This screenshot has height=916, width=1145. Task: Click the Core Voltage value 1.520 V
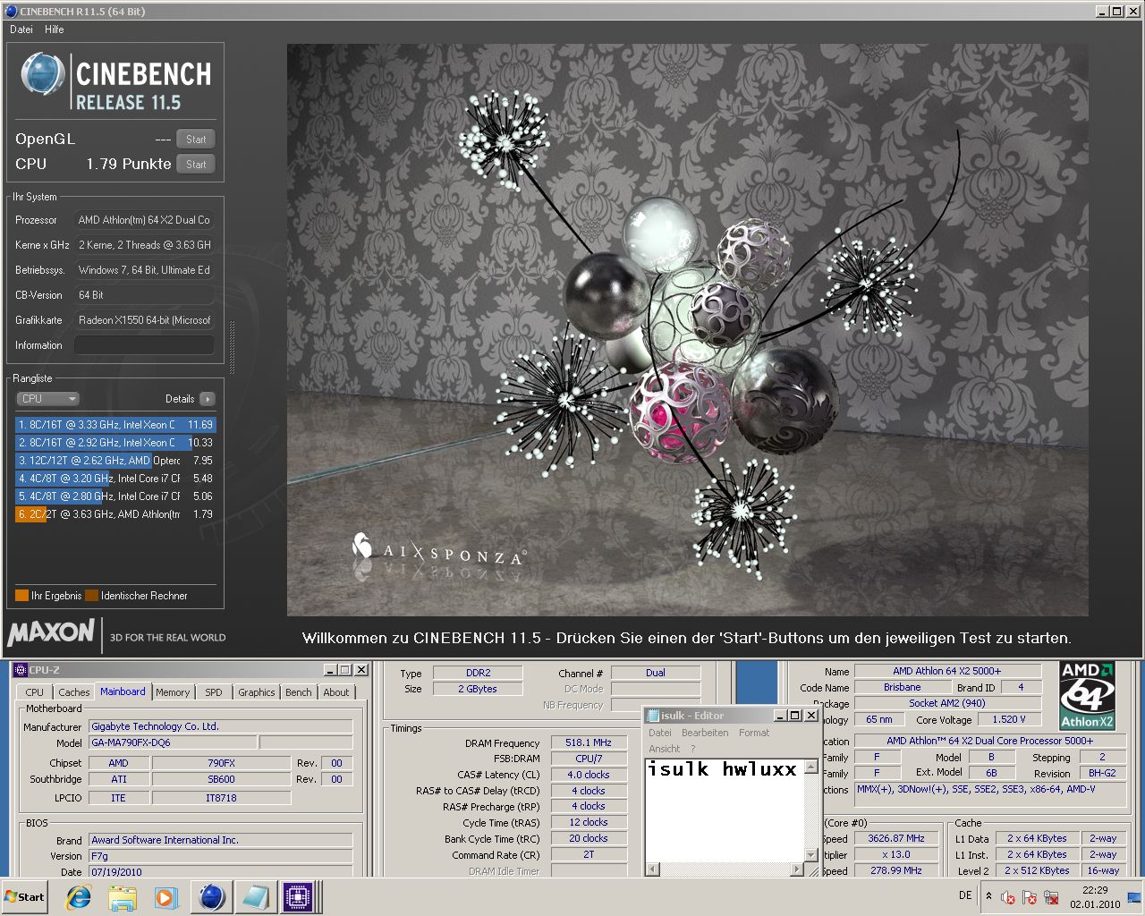[1009, 719]
